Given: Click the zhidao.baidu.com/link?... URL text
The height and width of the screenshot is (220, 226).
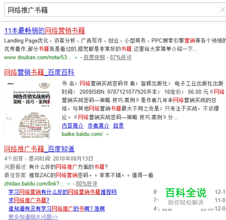Looking at the screenshot, I should click(x=34, y=183).
